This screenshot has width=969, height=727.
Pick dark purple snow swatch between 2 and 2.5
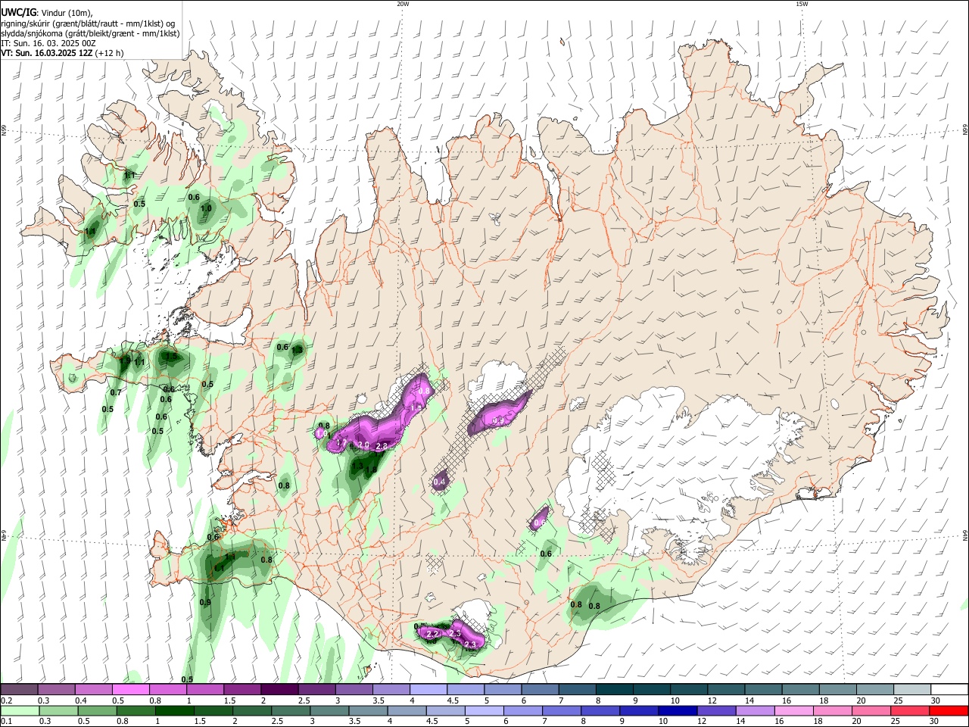pyautogui.click(x=280, y=689)
